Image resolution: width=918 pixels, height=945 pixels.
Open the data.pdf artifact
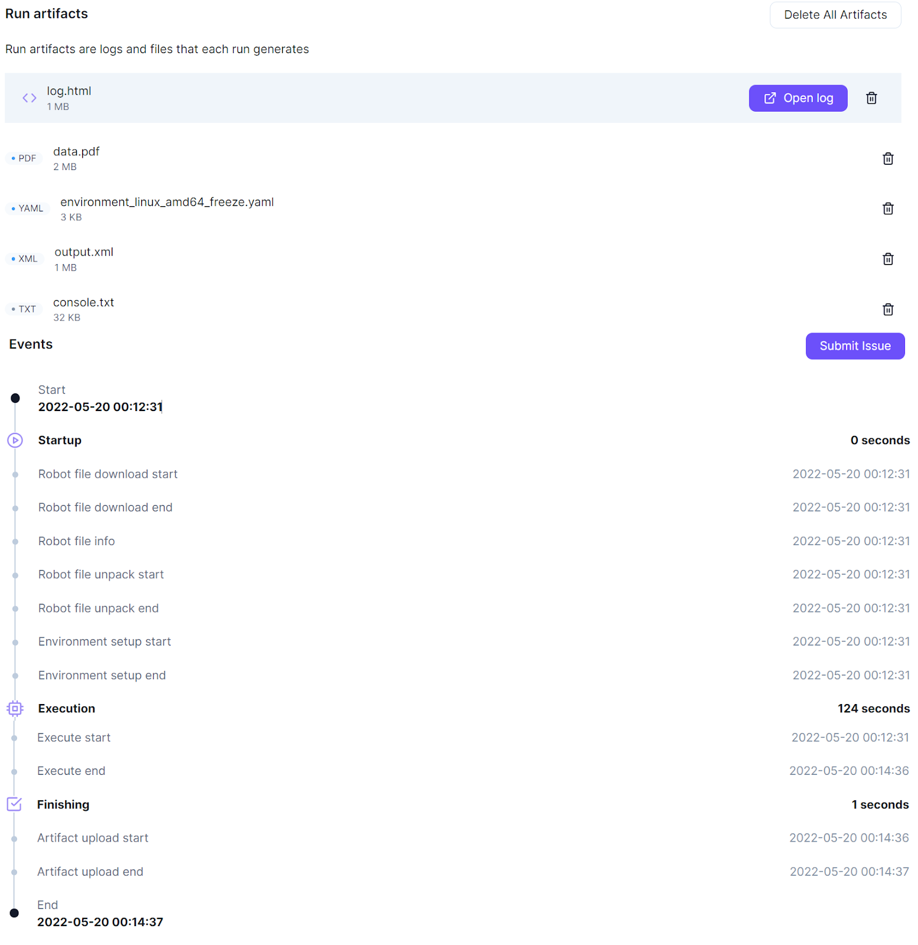[76, 152]
